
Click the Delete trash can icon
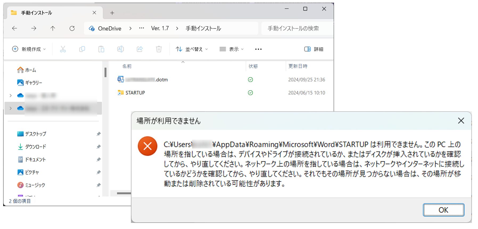pos(159,49)
